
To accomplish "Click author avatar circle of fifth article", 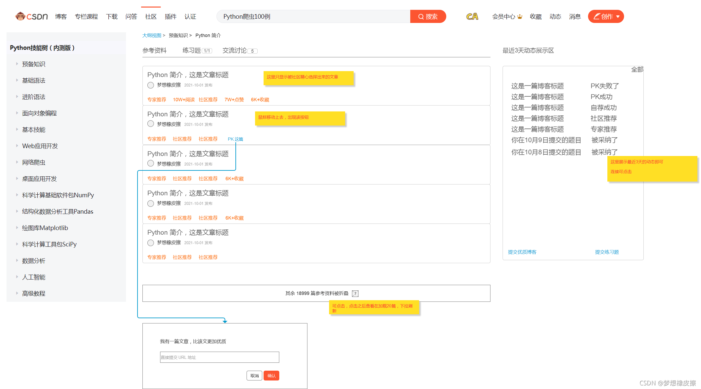I will click(x=151, y=243).
